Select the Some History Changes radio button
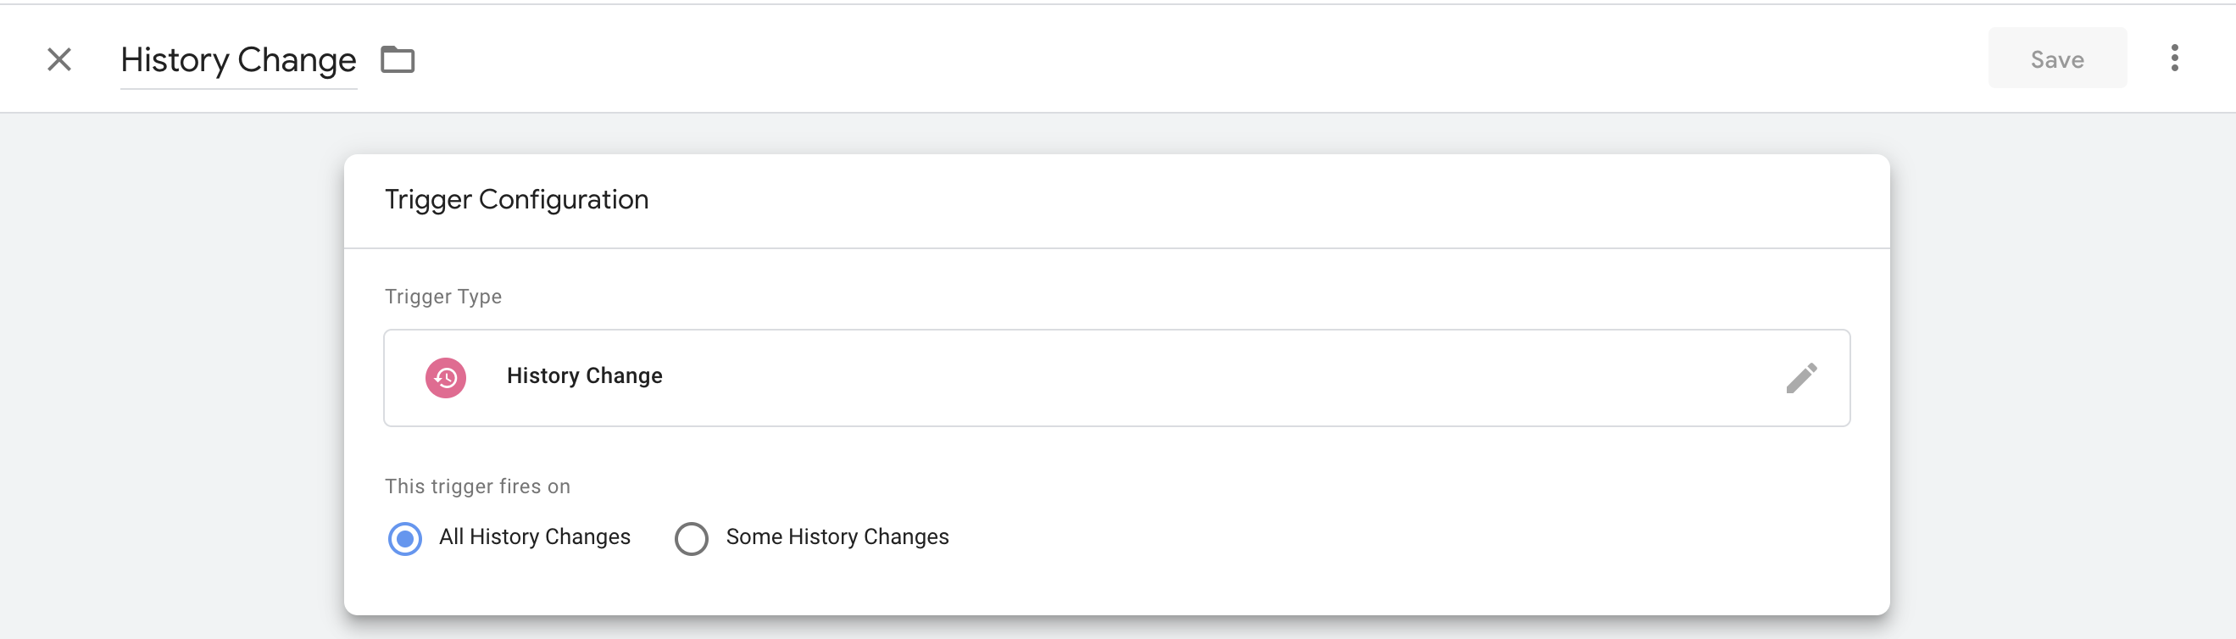The height and width of the screenshot is (639, 2236). click(691, 538)
